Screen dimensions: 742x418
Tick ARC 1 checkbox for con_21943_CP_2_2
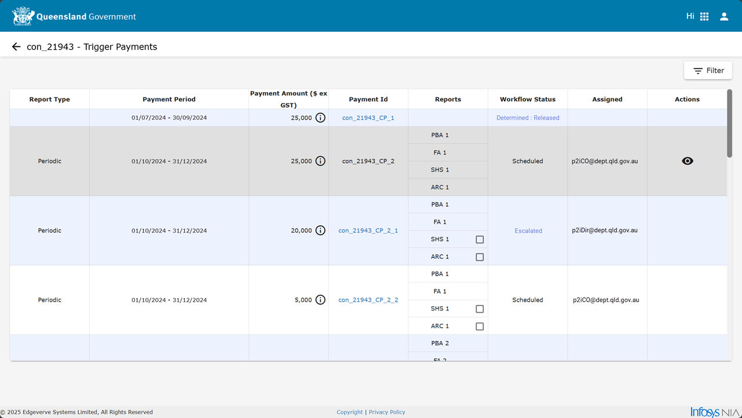tap(480, 327)
